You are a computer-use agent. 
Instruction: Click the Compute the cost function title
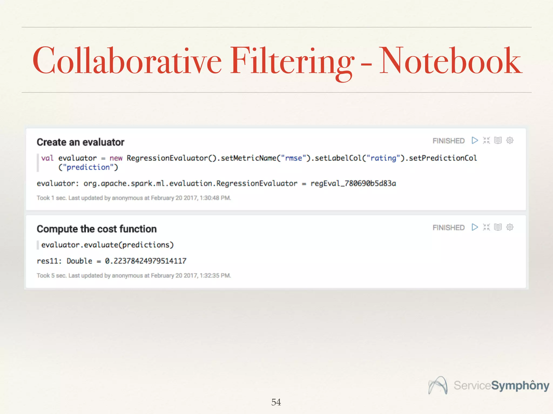(97, 229)
